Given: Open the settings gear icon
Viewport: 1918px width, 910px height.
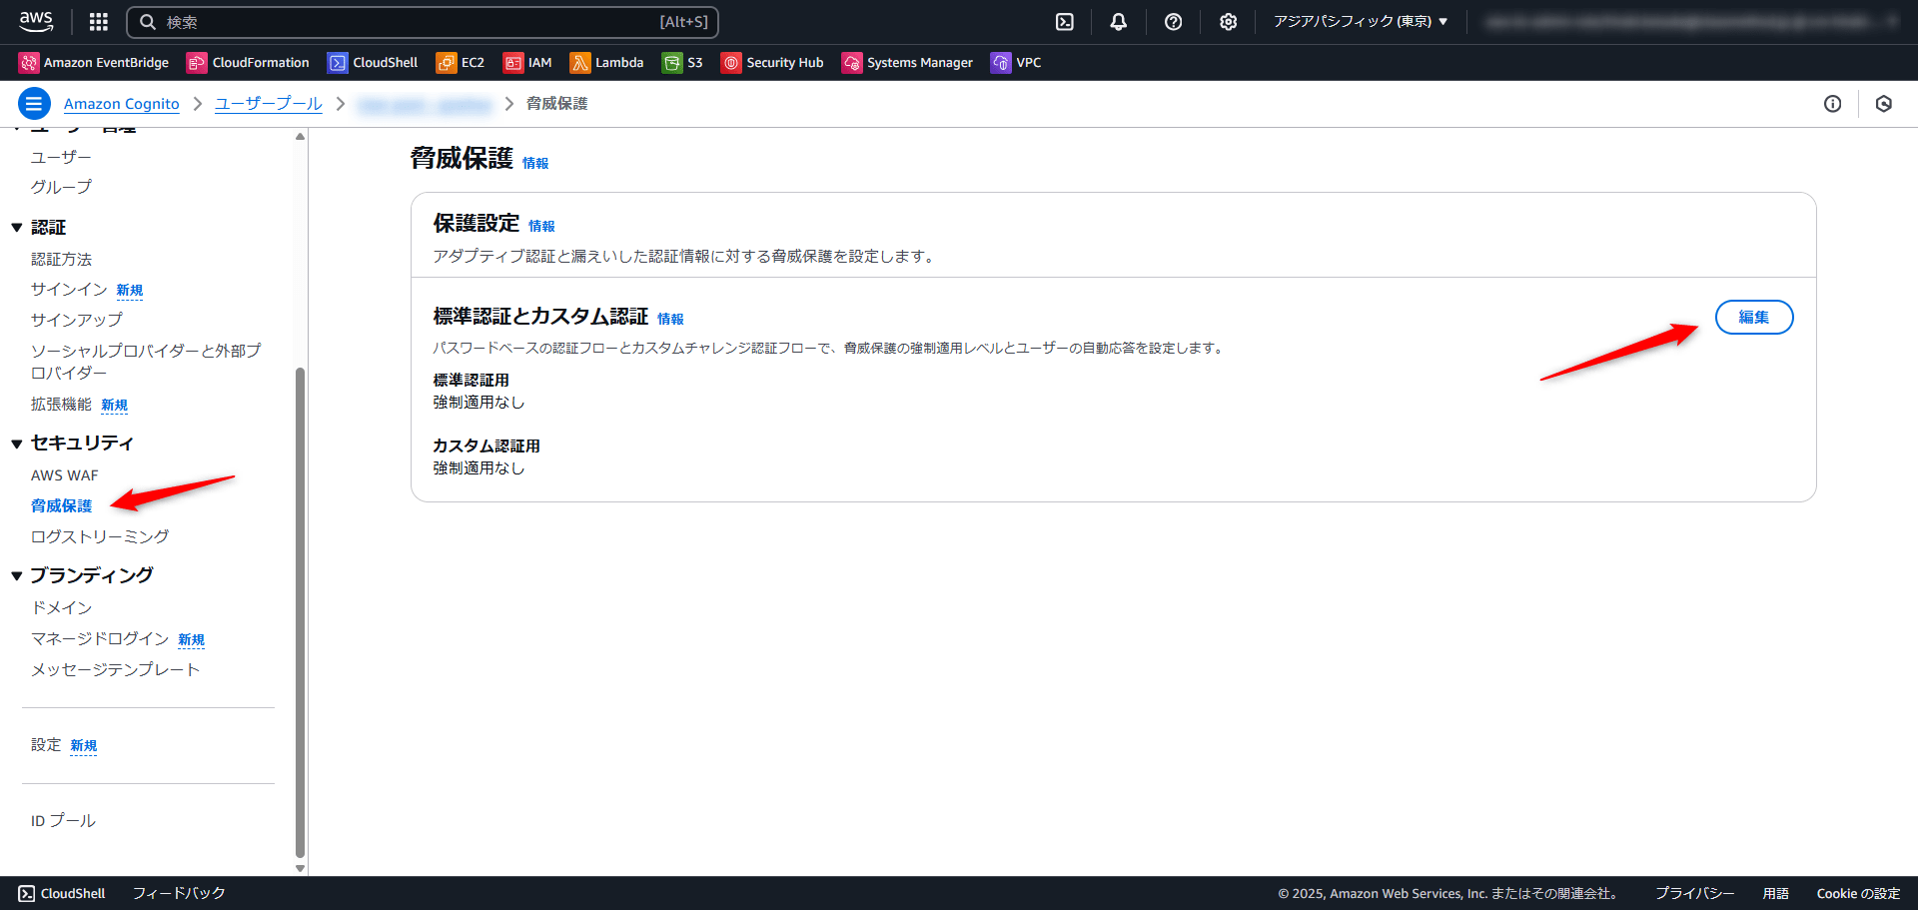Looking at the screenshot, I should [1229, 22].
